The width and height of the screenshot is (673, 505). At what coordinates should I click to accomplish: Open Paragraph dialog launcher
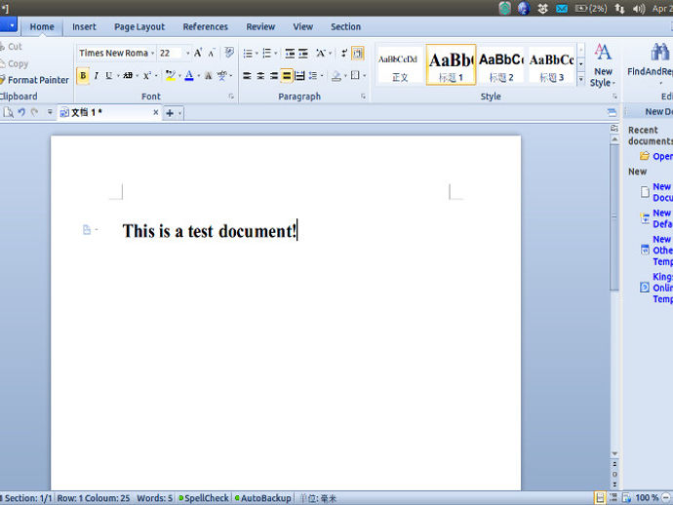pyautogui.click(x=364, y=97)
